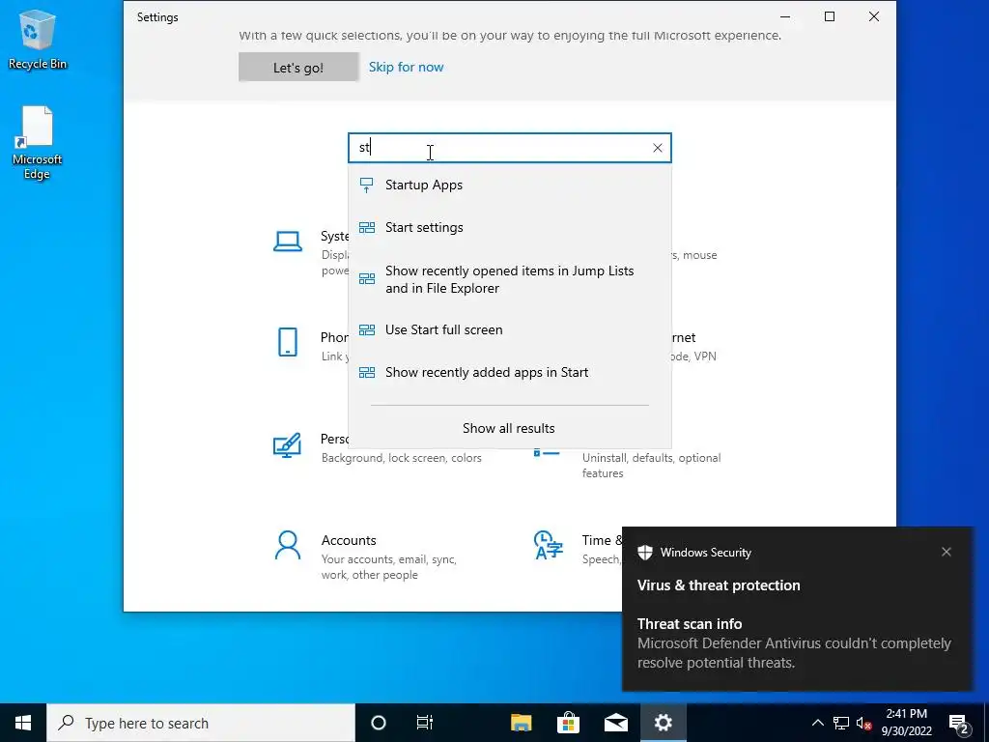Click the Apps category icon

pos(547,452)
